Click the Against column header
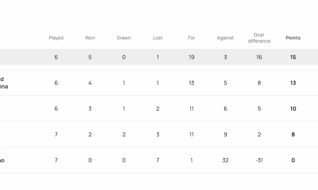318x190 pixels. coord(225,38)
